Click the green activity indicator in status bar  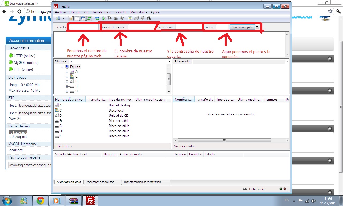point(281,189)
